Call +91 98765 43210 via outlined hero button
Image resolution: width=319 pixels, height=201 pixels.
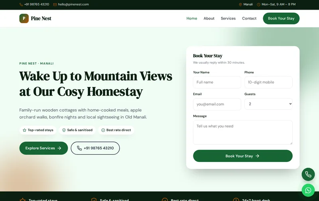pos(95,148)
